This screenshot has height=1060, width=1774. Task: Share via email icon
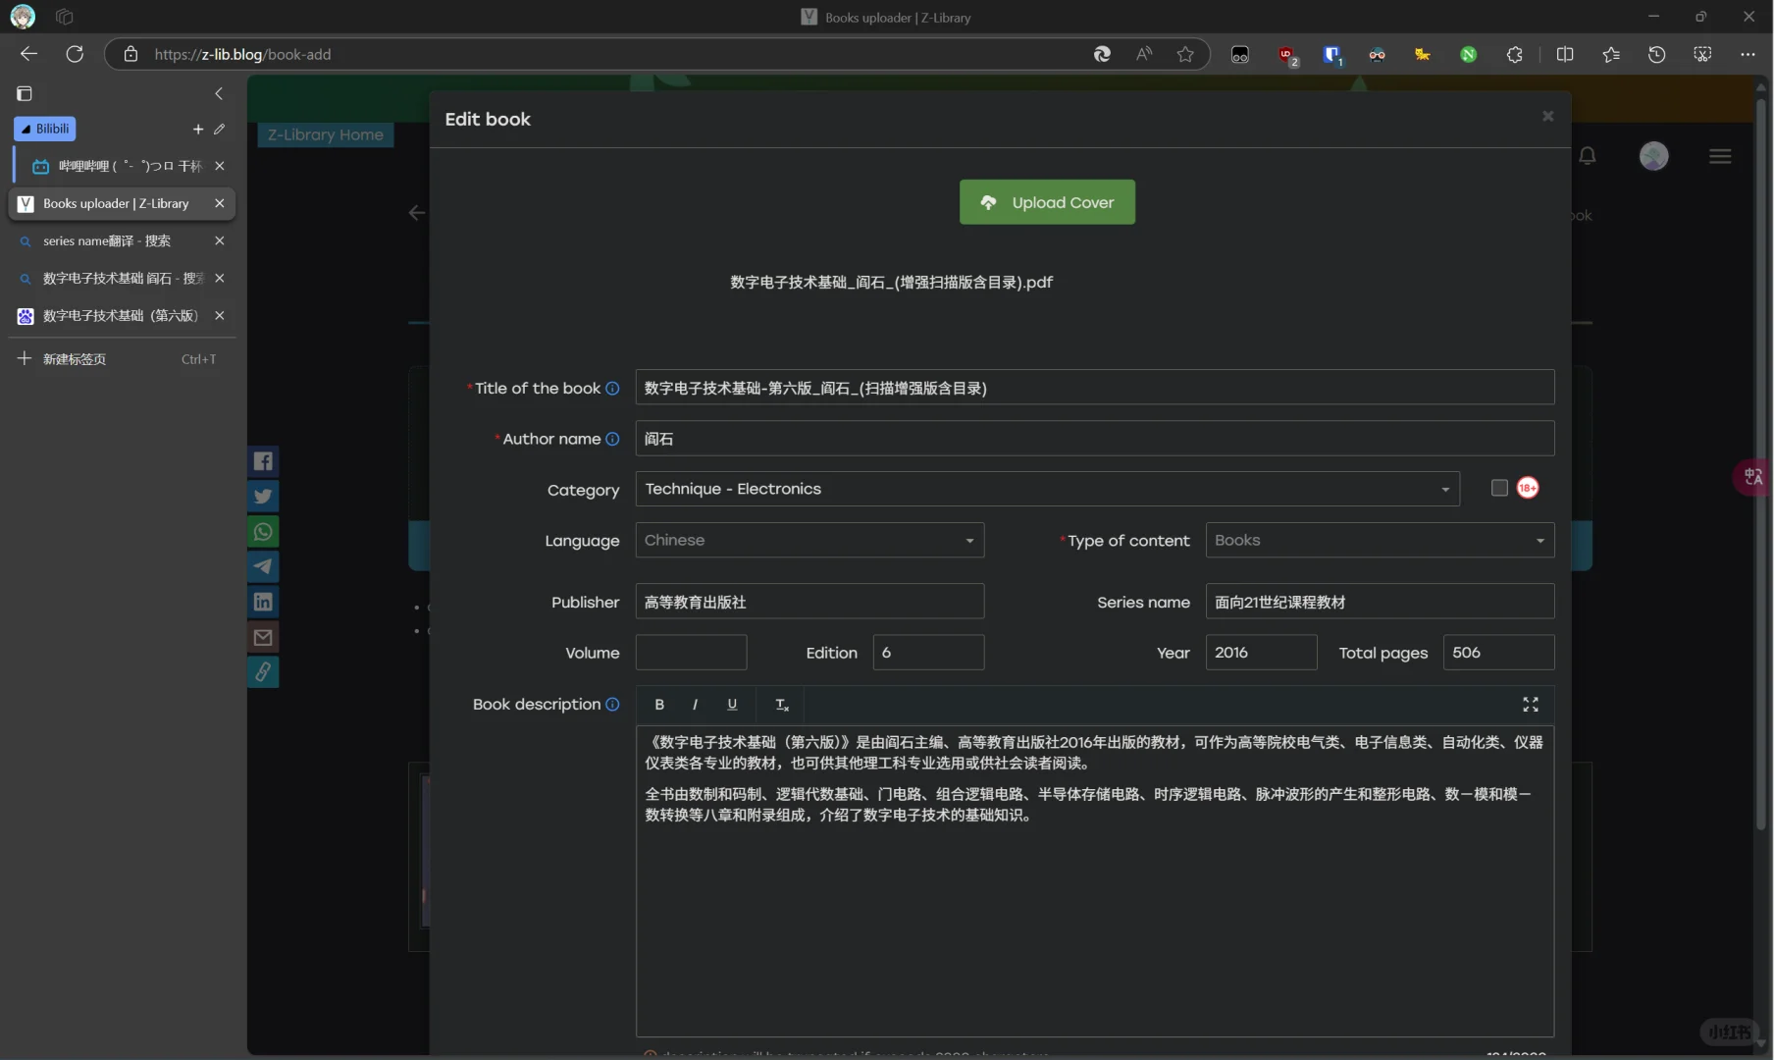coord(263,638)
